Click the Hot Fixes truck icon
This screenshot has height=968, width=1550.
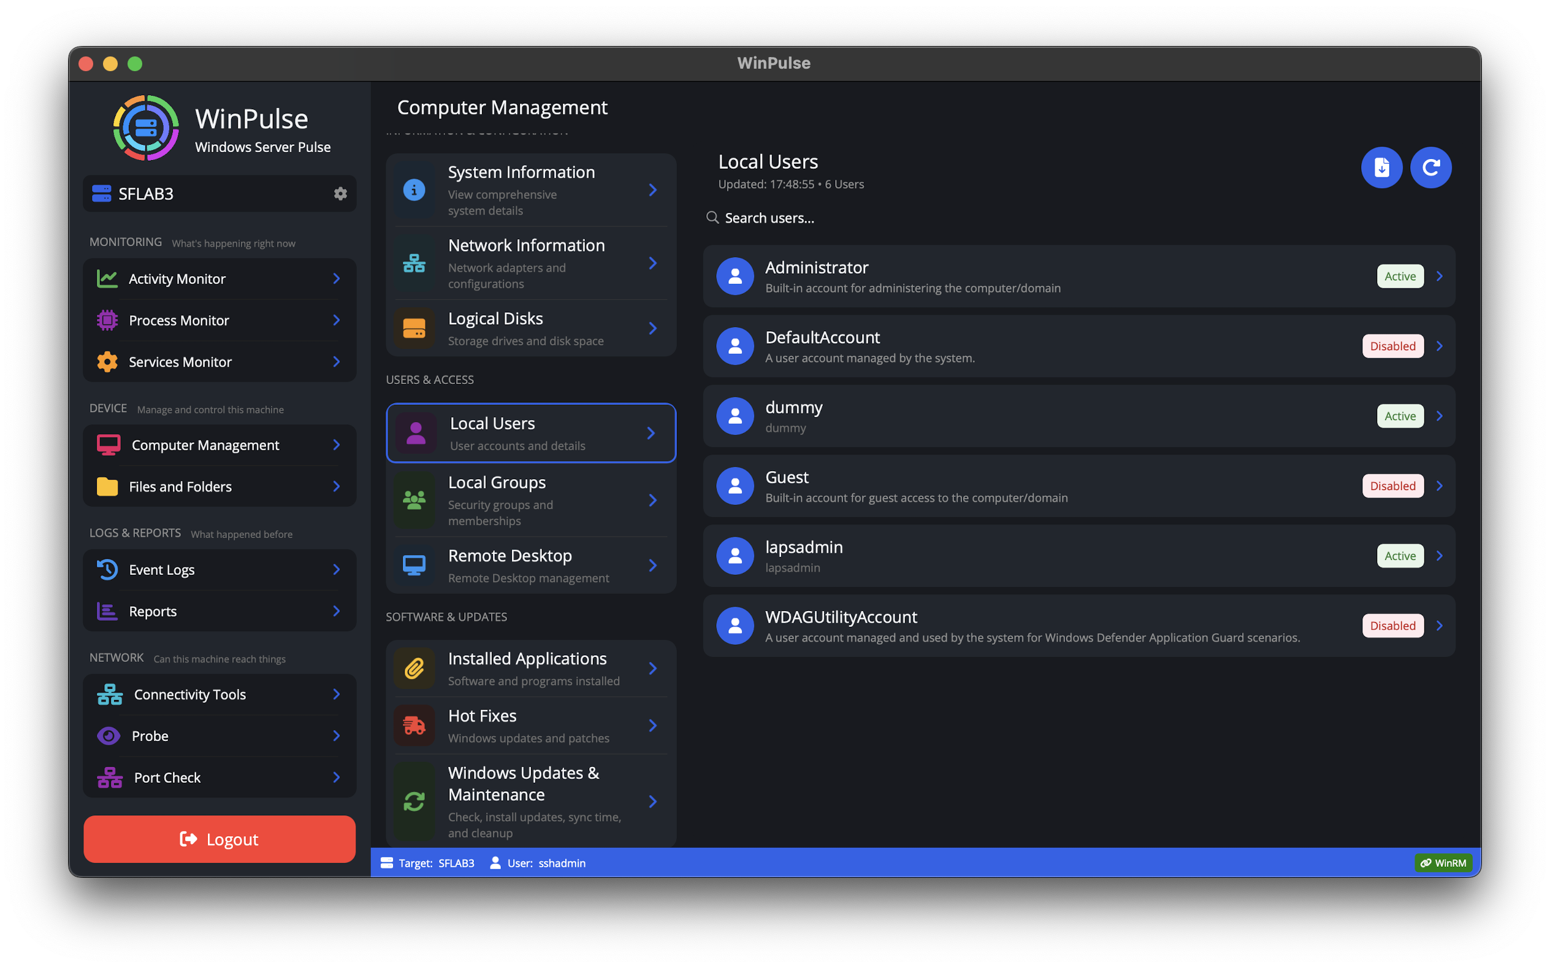click(414, 725)
